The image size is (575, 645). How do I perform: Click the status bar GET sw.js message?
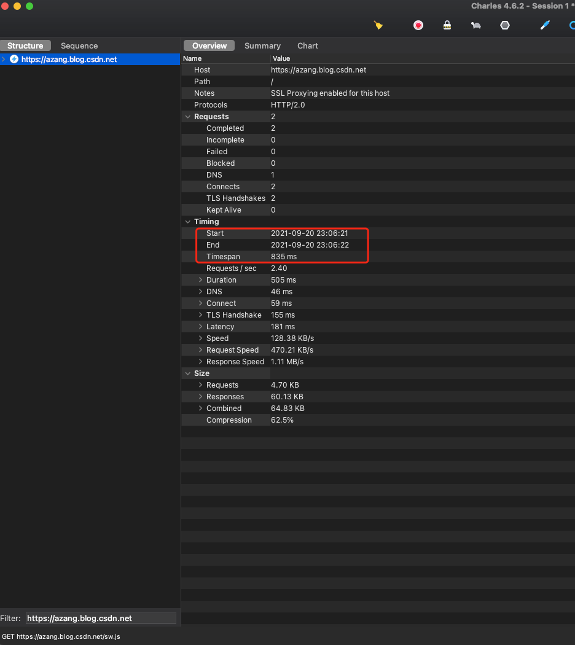(x=61, y=636)
